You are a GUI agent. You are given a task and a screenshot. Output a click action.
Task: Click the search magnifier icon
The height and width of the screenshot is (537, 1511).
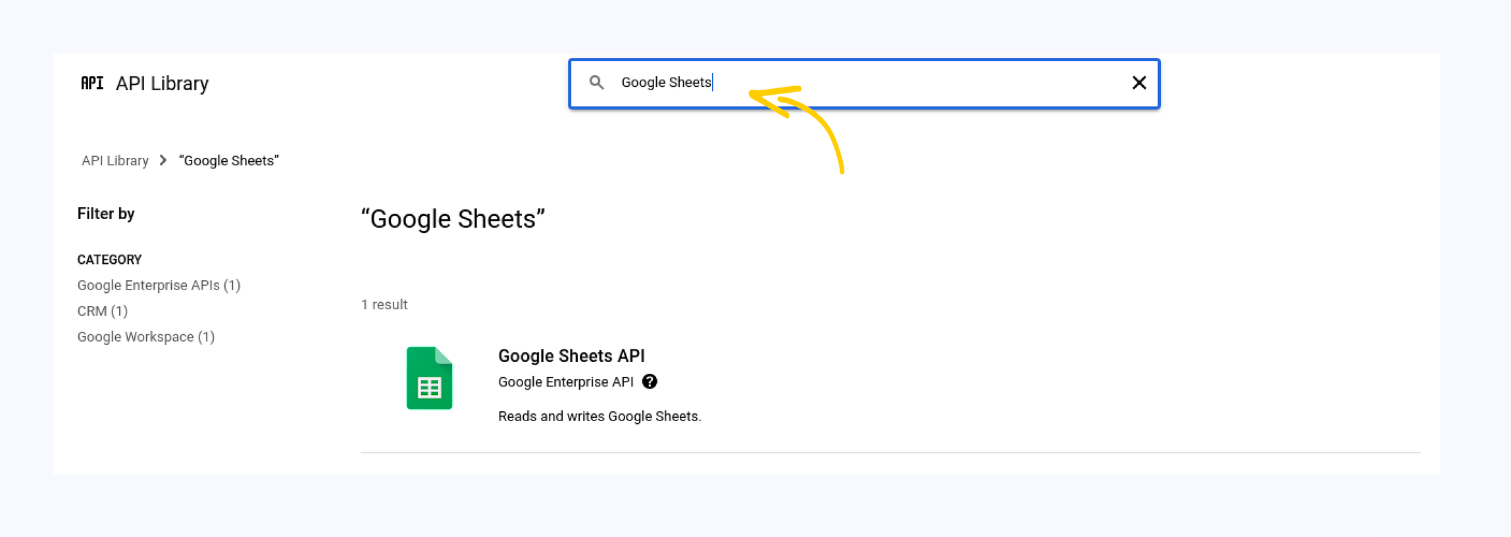(596, 82)
